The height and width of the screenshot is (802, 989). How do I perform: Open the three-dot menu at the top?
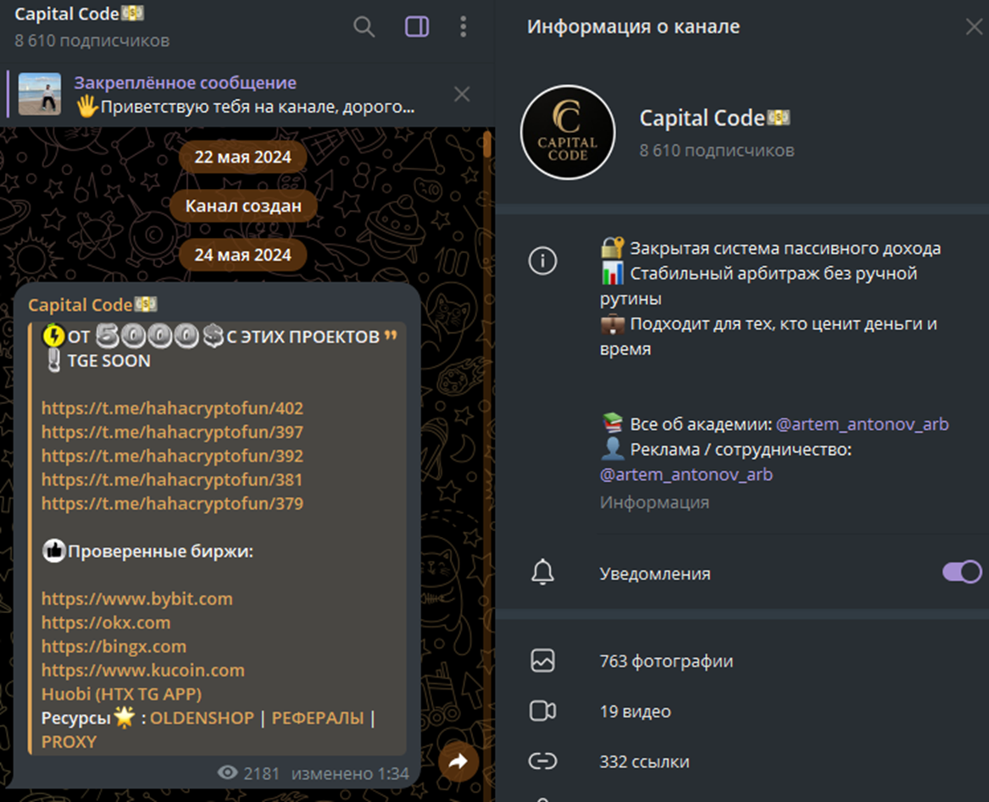pos(464,26)
